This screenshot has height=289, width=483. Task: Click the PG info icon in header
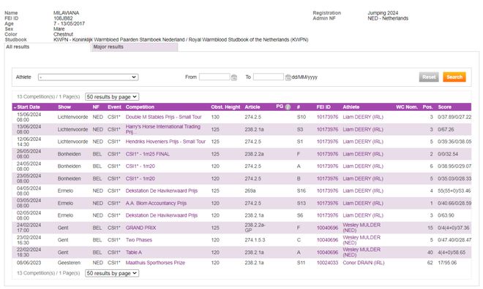[288, 107]
